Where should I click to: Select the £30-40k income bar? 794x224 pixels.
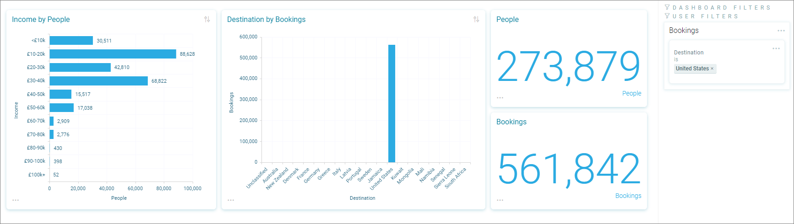(x=98, y=81)
